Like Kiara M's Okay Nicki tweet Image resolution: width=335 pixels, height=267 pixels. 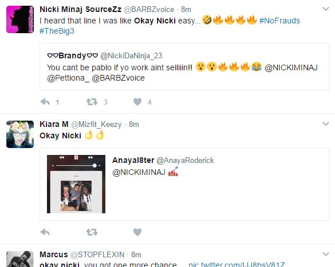(137, 232)
